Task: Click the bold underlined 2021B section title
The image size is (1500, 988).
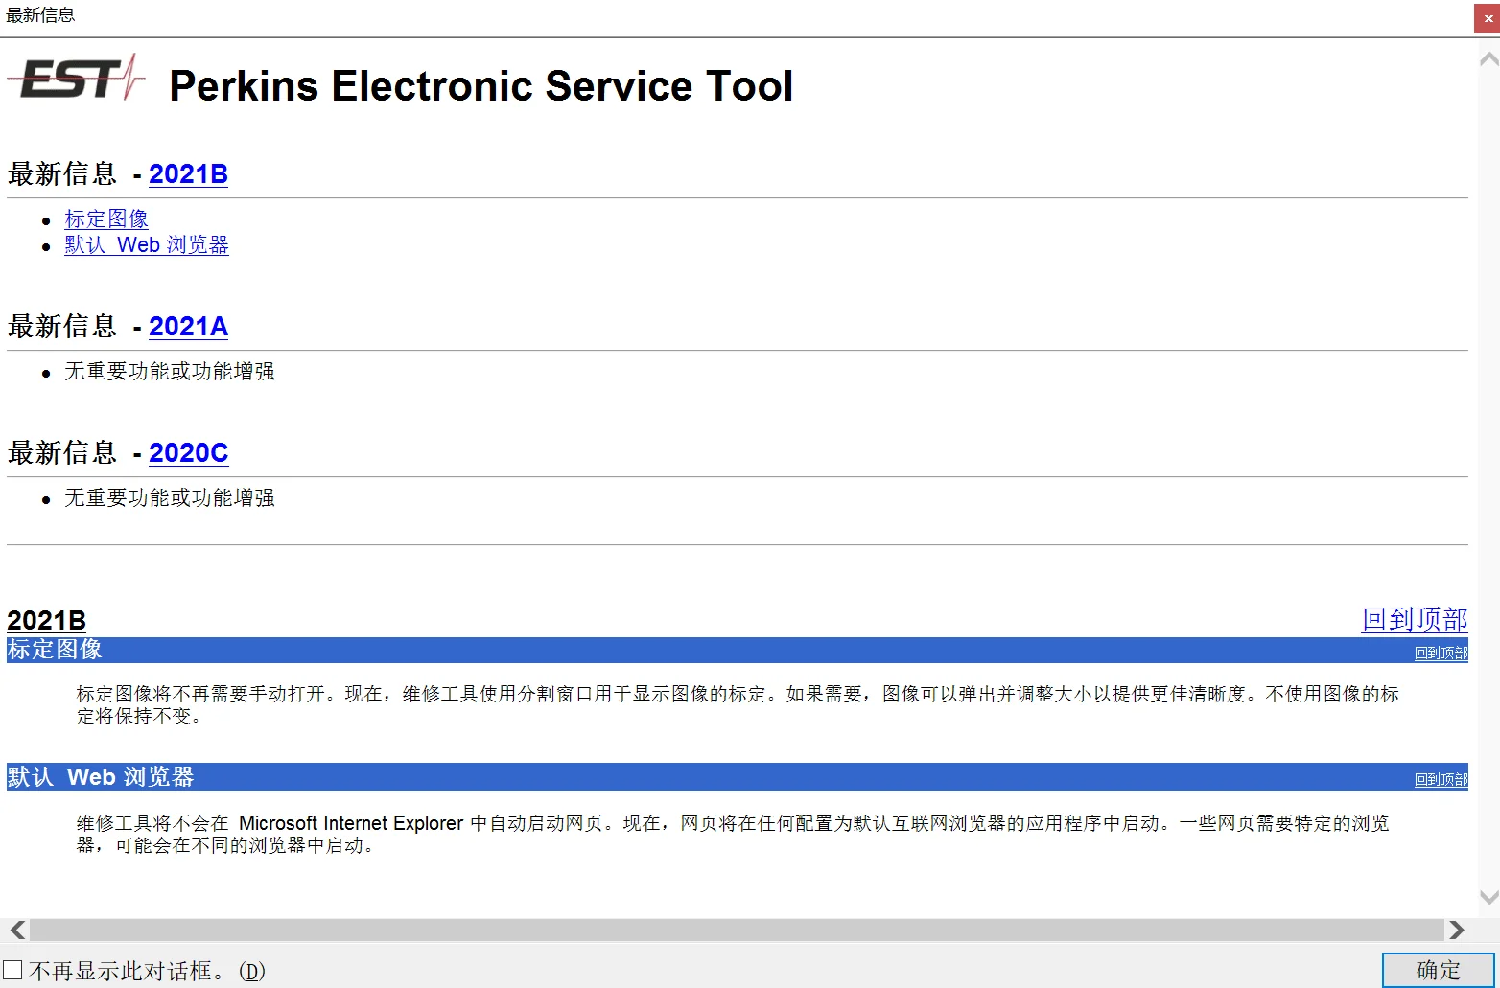Action: 47,621
